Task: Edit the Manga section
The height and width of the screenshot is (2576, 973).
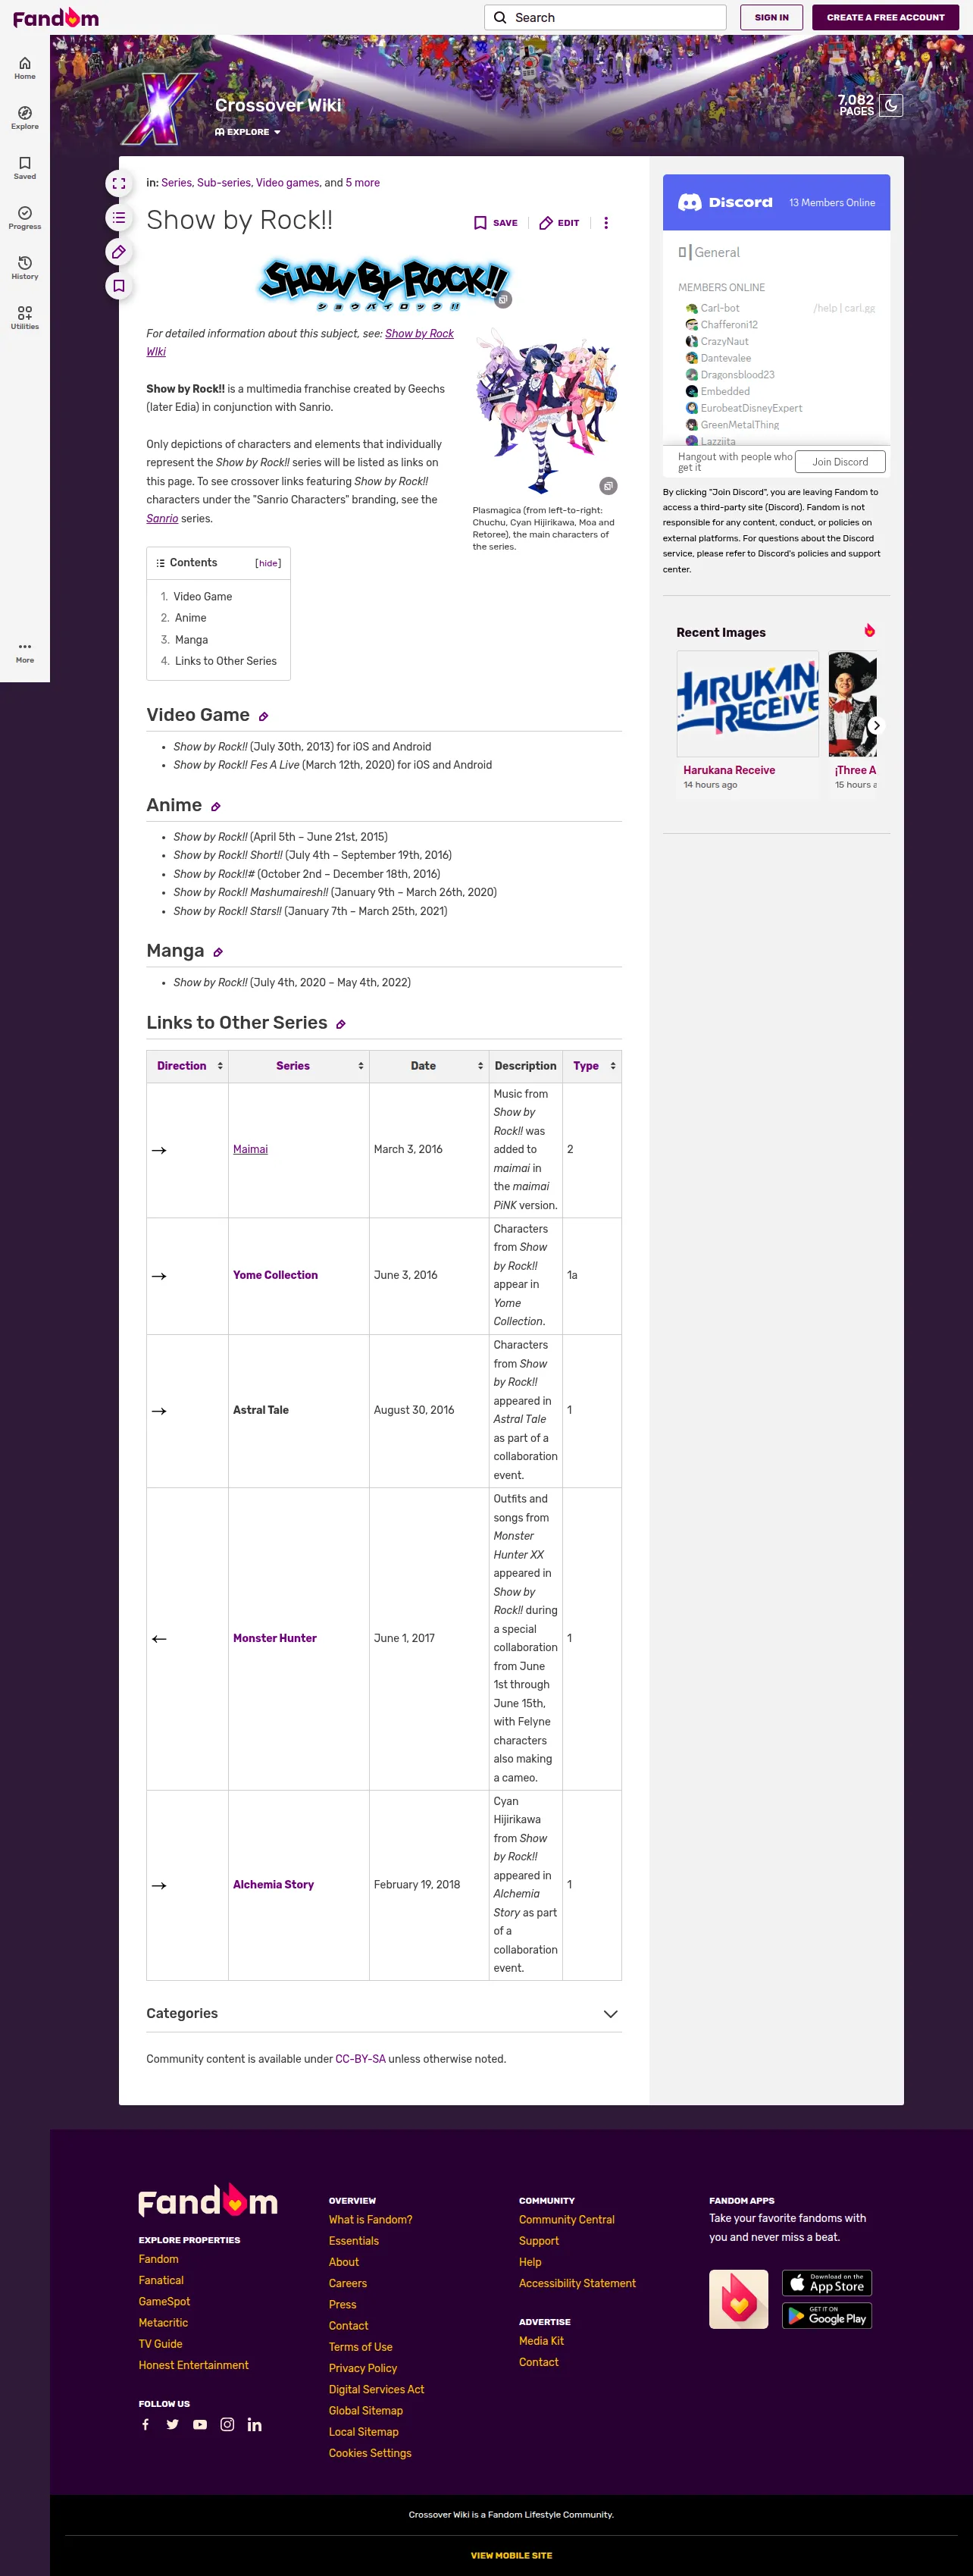Action: click(218, 953)
